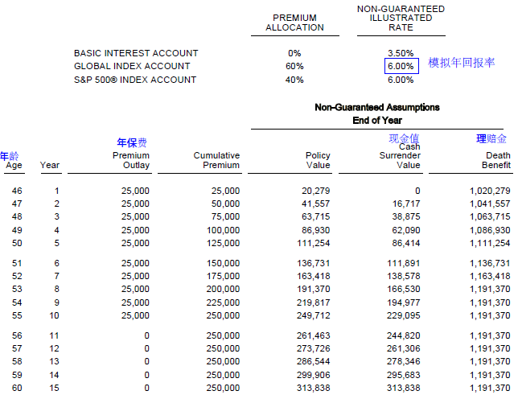Click cumulative premium 75,000

(x=225, y=216)
